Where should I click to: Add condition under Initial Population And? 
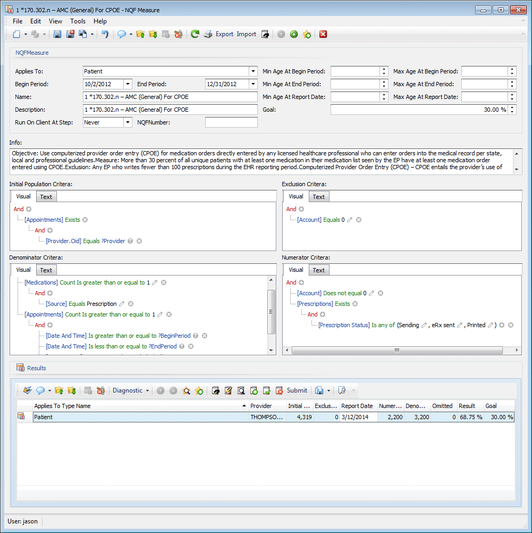coord(29,209)
